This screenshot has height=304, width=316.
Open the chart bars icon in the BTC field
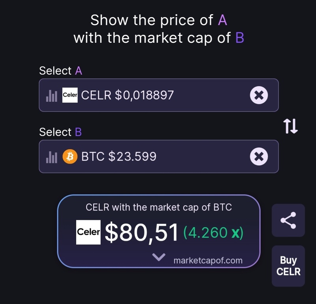[52, 157]
